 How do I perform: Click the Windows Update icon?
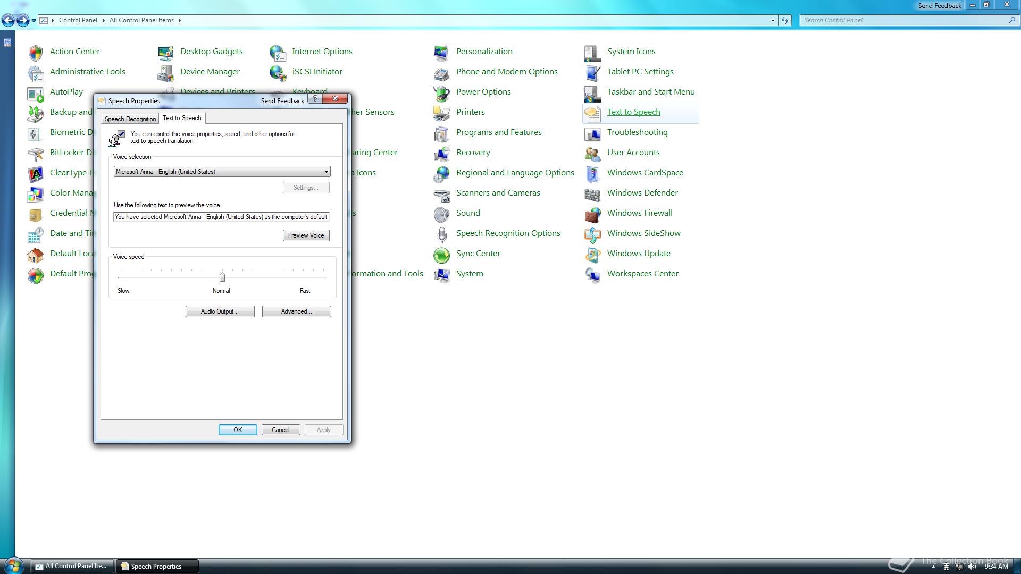[593, 255]
